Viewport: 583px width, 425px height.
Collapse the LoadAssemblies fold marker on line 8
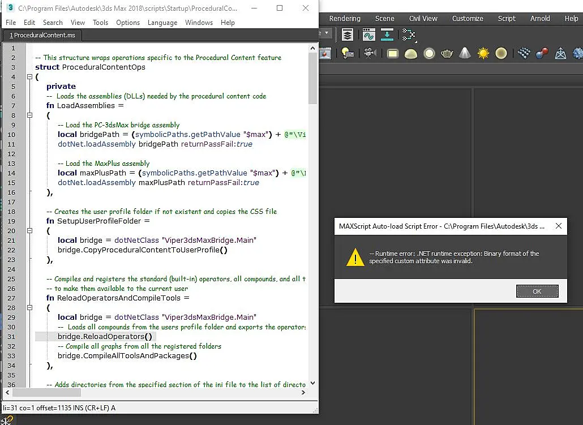[x=30, y=115]
